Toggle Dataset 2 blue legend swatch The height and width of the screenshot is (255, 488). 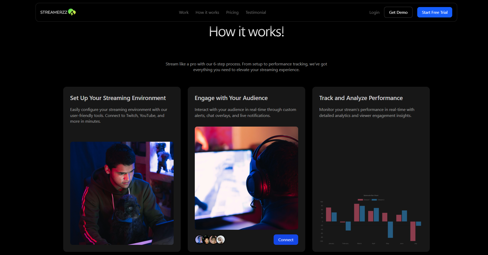374,200
